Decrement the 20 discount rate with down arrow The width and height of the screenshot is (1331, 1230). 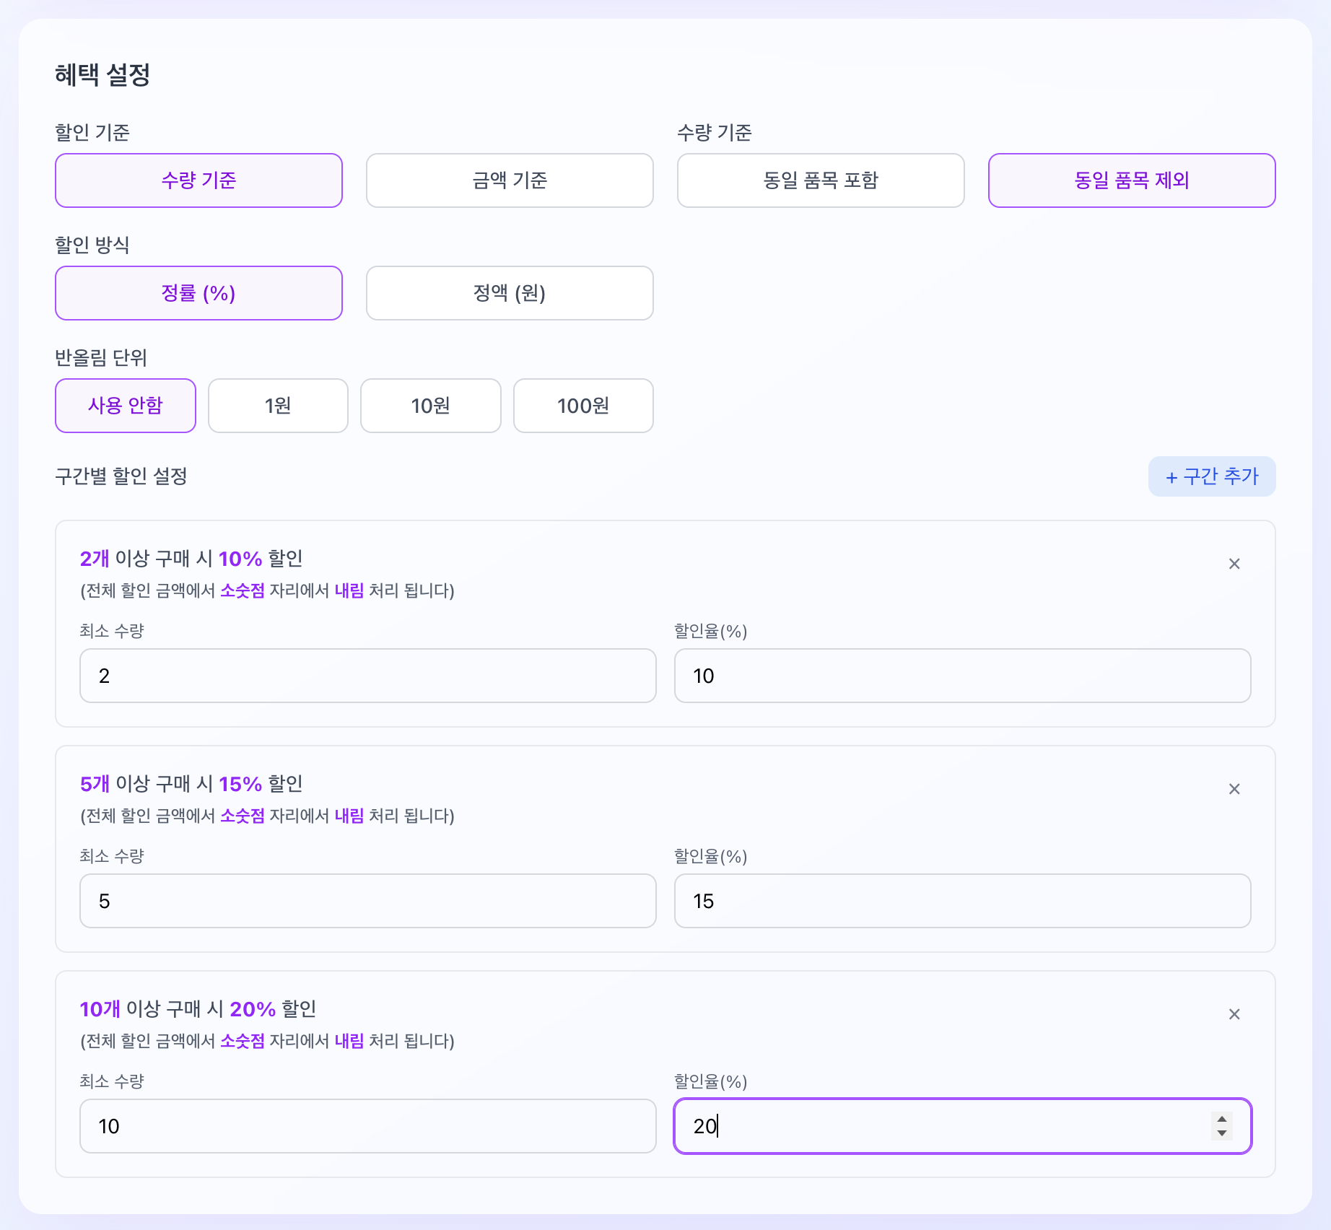pyautogui.click(x=1221, y=1133)
